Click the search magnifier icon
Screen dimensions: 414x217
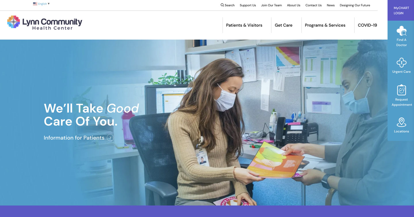click(x=222, y=5)
